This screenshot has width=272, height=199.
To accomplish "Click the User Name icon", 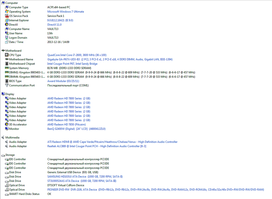I will point(7,33).
